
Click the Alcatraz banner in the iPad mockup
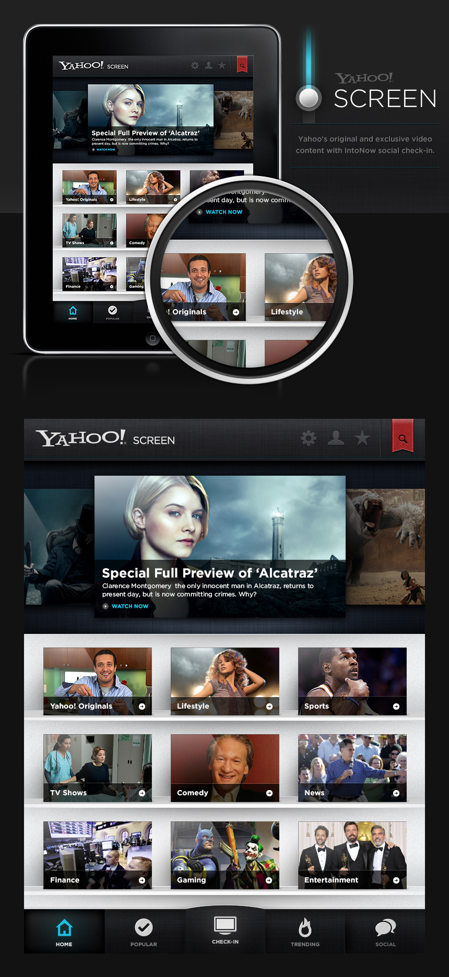pos(150,120)
